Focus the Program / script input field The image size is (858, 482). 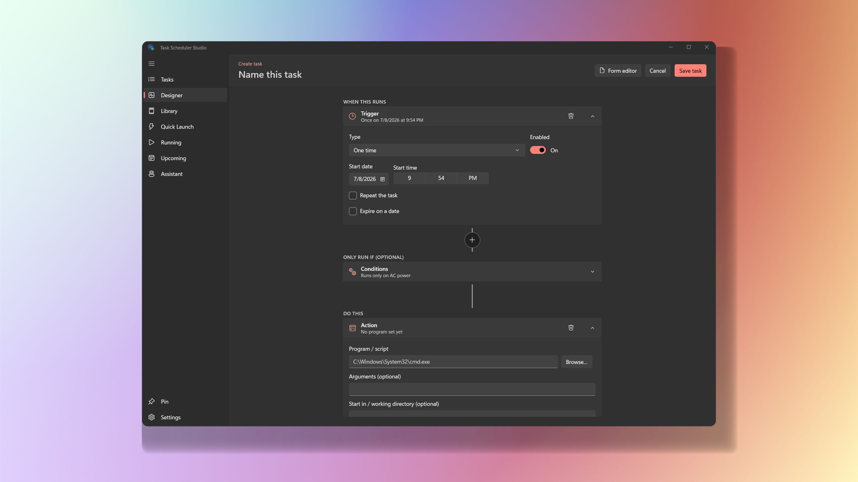tap(453, 362)
